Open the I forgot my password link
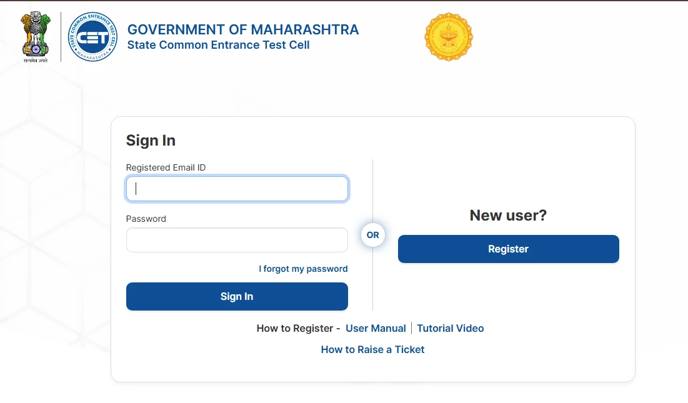This screenshot has width=688, height=403. coord(303,269)
